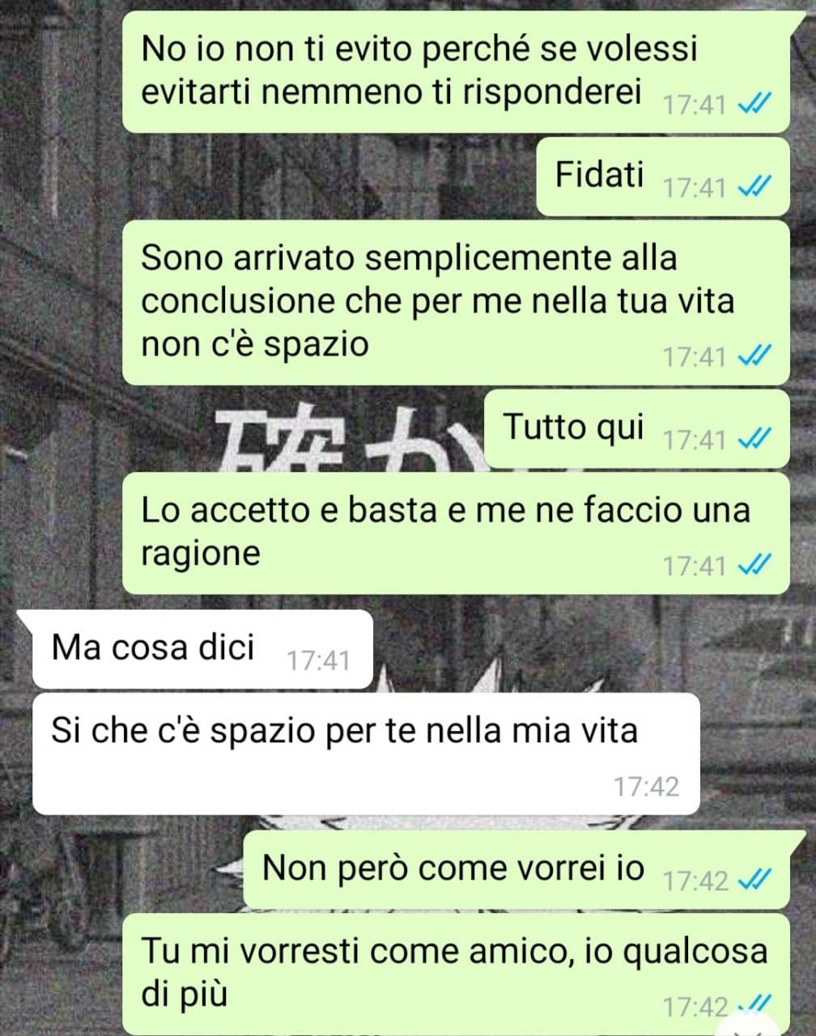Tap 'Tu mi vorresti come amico' message bubble
The height and width of the screenshot is (1036, 816).
point(456,974)
